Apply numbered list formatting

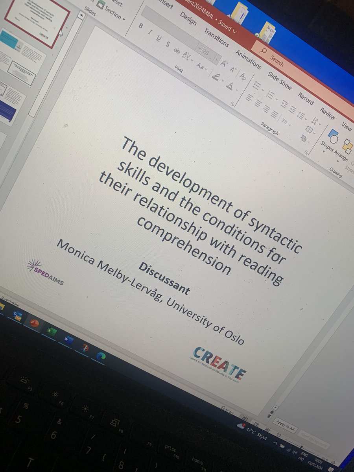click(x=272, y=95)
